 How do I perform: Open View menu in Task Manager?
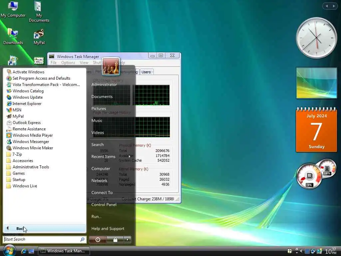pyautogui.click(x=84, y=62)
